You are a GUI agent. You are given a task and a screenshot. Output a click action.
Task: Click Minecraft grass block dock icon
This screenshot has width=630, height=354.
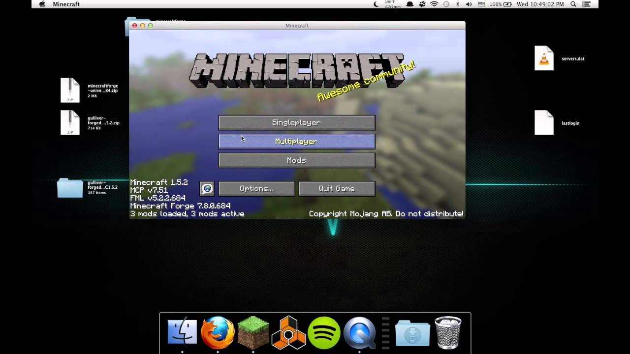click(x=253, y=333)
